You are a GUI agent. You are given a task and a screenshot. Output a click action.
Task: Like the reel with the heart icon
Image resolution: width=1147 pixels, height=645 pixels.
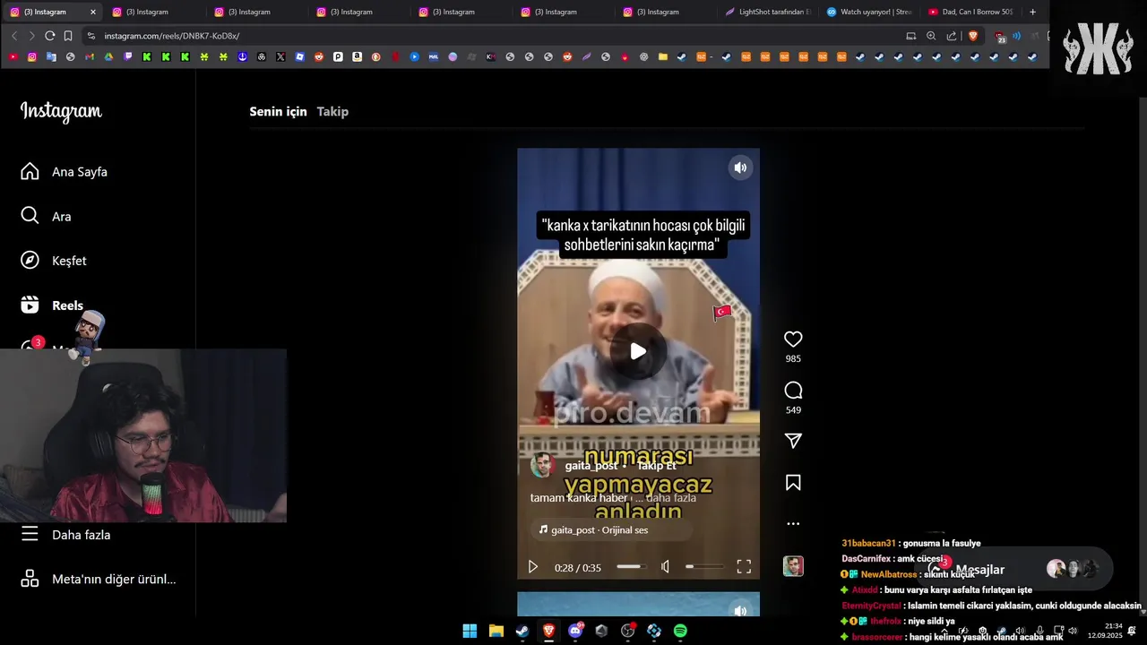click(793, 340)
